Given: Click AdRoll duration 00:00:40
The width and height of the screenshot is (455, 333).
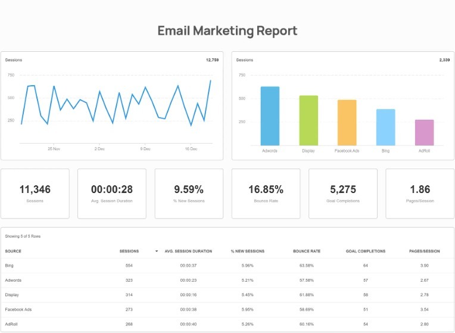Looking at the screenshot, I should [x=188, y=324].
